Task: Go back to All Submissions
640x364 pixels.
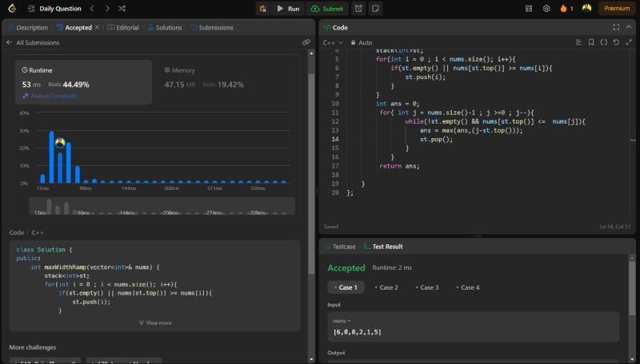Action: [x=33, y=42]
